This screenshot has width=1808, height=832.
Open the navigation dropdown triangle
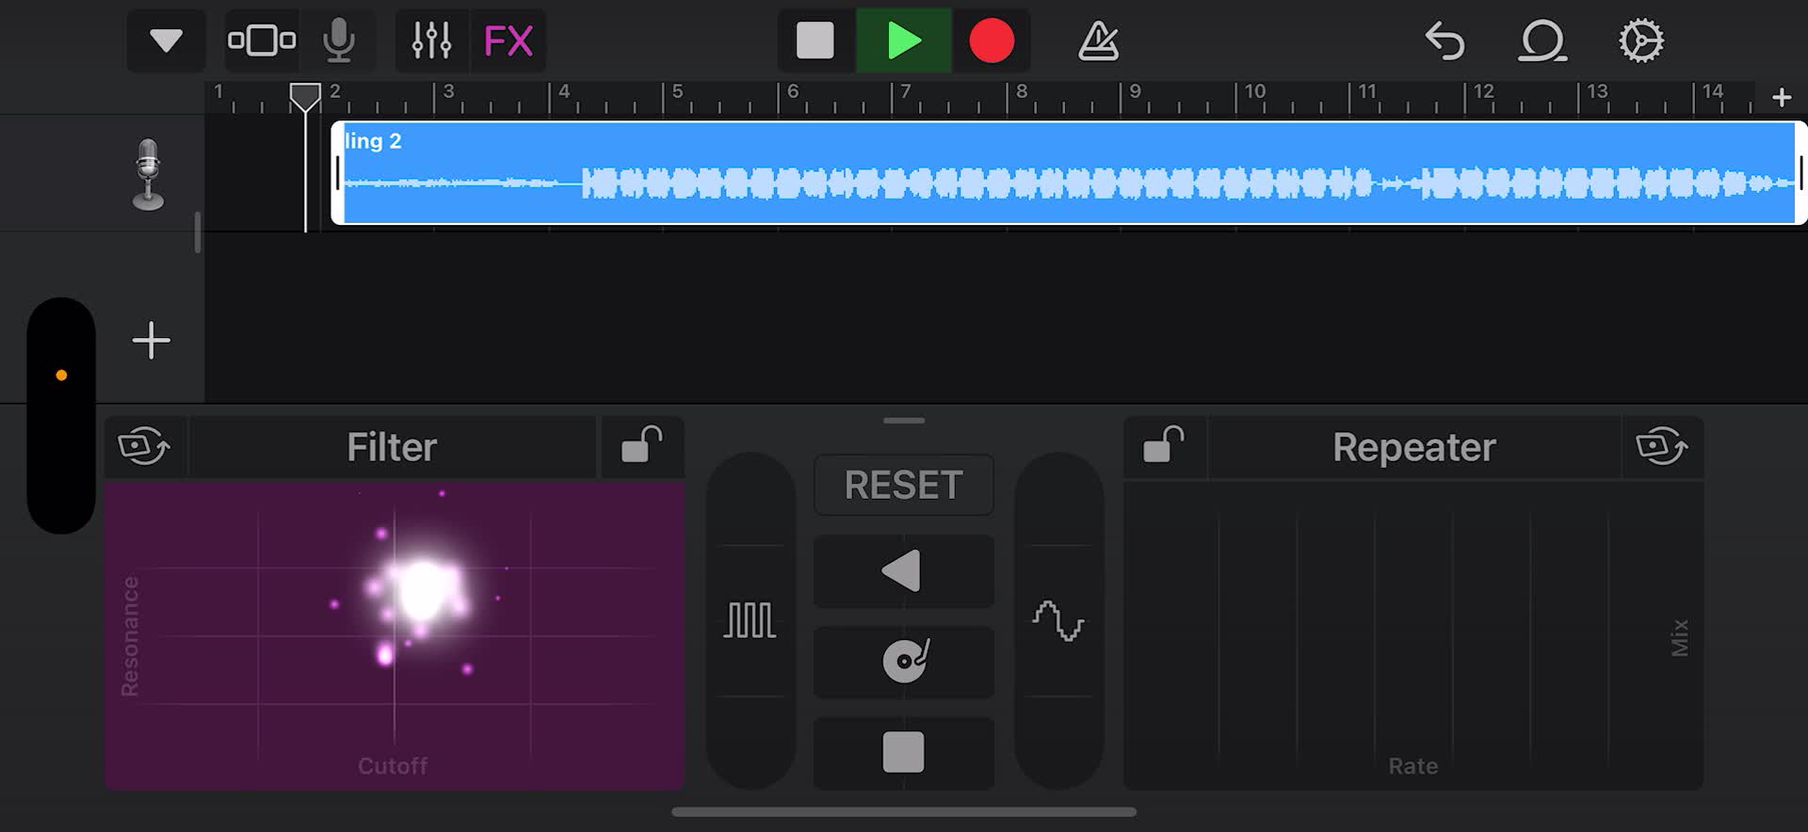click(166, 40)
